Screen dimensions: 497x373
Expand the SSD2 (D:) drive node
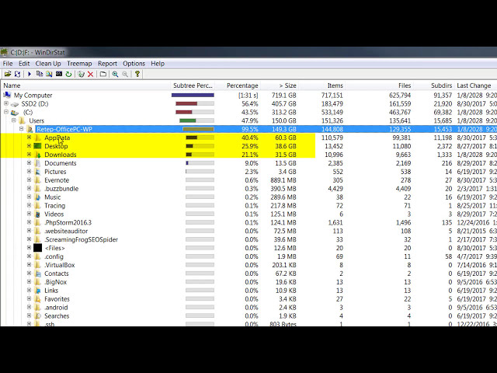6,103
